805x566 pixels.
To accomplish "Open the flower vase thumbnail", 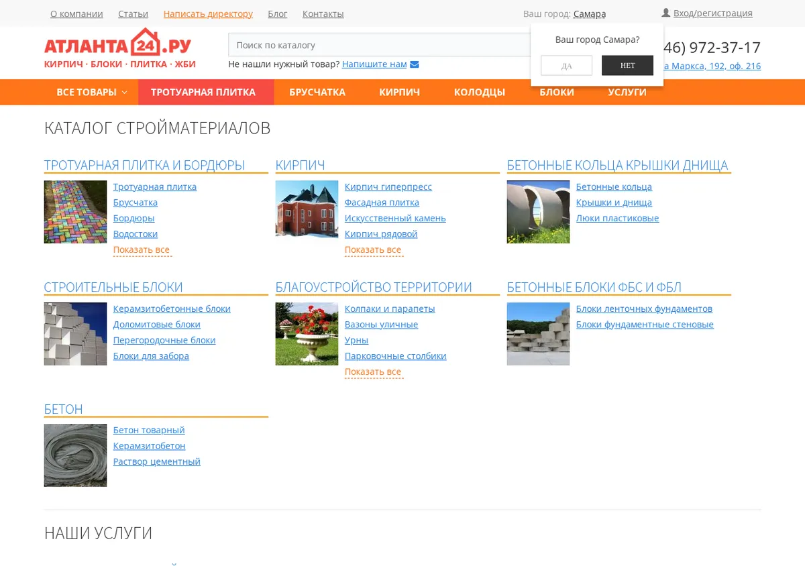I will [307, 334].
